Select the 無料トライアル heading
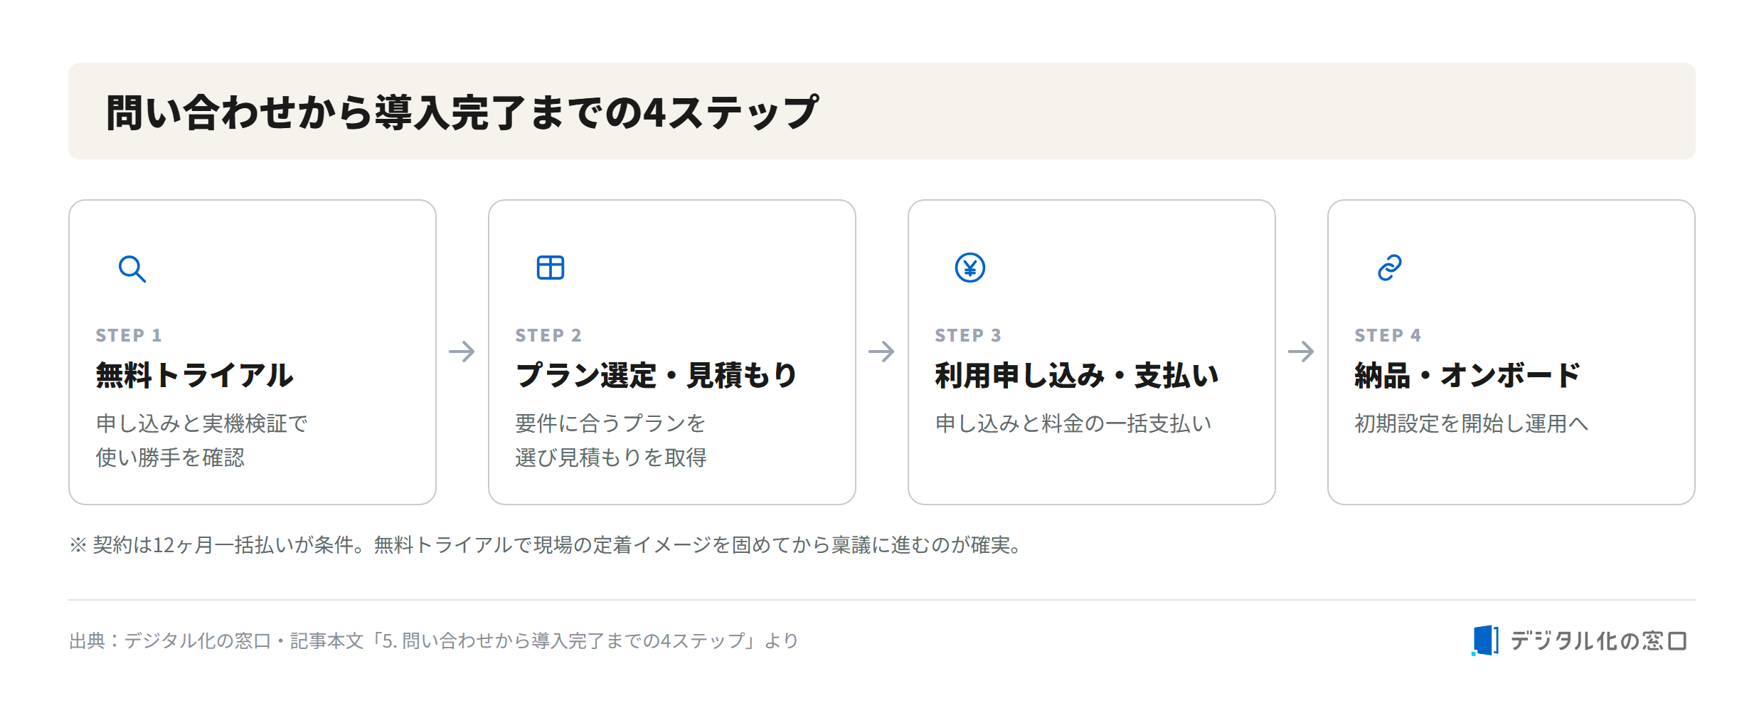 194,375
